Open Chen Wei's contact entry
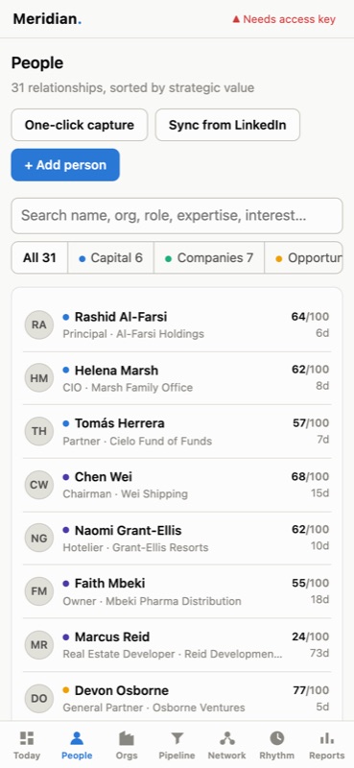The image size is (354, 768). coord(177,485)
